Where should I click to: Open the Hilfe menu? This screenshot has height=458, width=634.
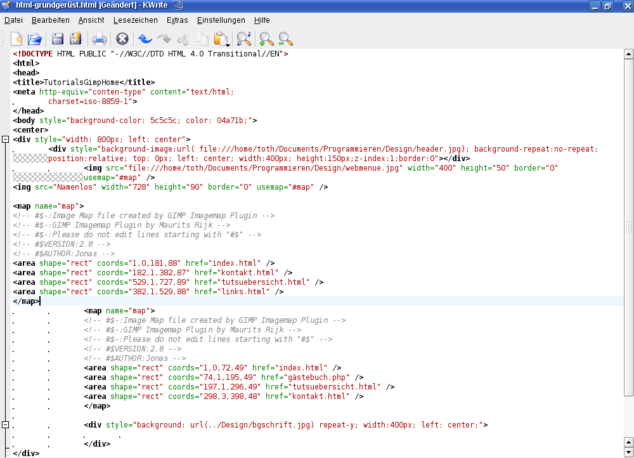[x=262, y=20]
